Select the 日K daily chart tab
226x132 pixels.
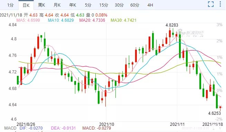pos(26,5)
